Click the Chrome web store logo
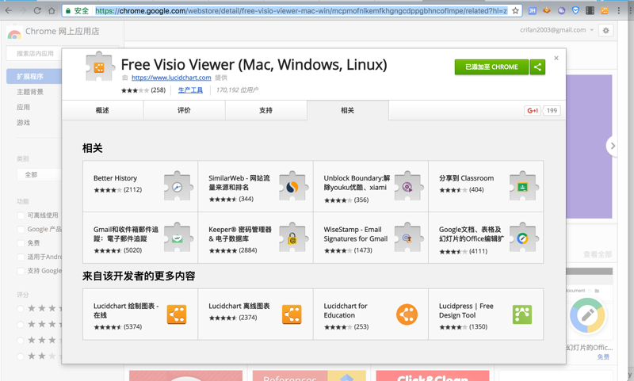Image resolution: width=634 pixels, height=381 pixels. (x=14, y=32)
